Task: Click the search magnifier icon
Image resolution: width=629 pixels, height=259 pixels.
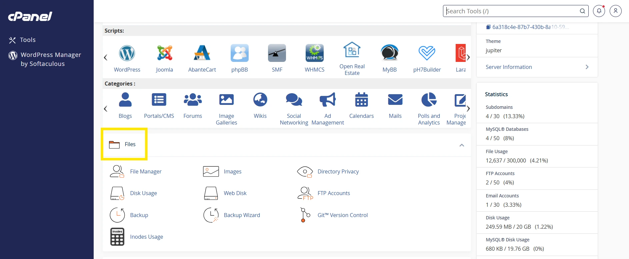Action: [582, 11]
